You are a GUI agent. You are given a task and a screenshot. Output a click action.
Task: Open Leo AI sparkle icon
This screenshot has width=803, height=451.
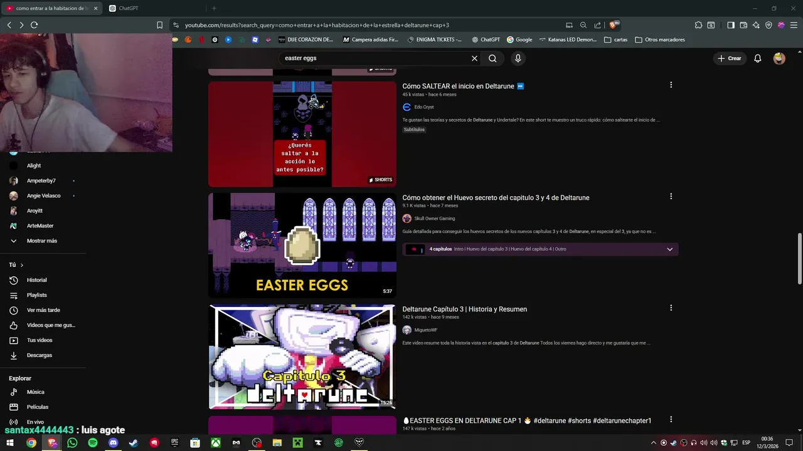(756, 25)
